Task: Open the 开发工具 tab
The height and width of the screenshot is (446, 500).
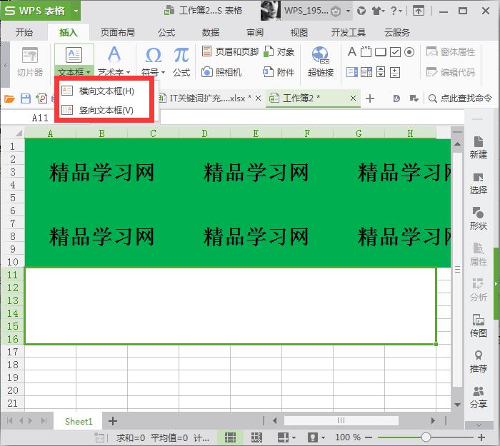Action: tap(349, 33)
